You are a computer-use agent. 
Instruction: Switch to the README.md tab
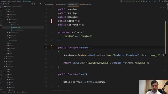pyautogui.click(x=50, y=4)
